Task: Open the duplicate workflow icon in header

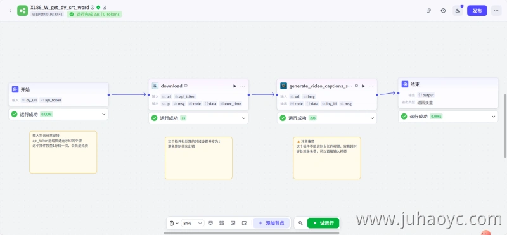Action: point(429,11)
